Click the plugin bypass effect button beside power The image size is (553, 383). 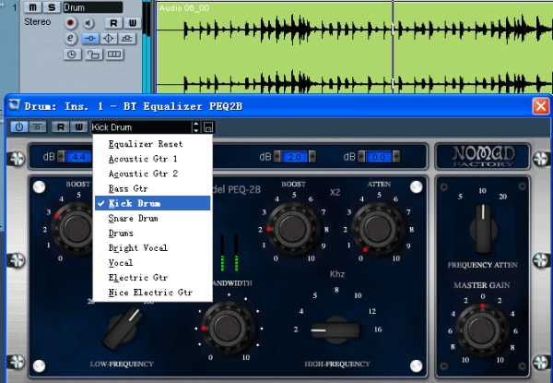tap(38, 126)
